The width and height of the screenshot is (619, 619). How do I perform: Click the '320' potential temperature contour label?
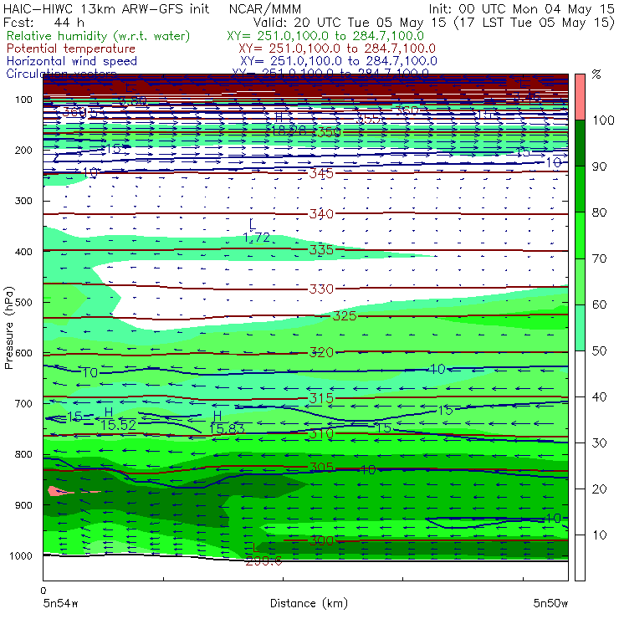pos(321,352)
